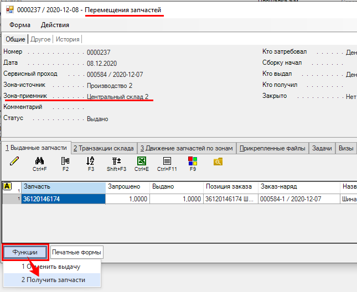Open the Прикрепленные файлы tab
The image size is (357, 292).
[272, 148]
